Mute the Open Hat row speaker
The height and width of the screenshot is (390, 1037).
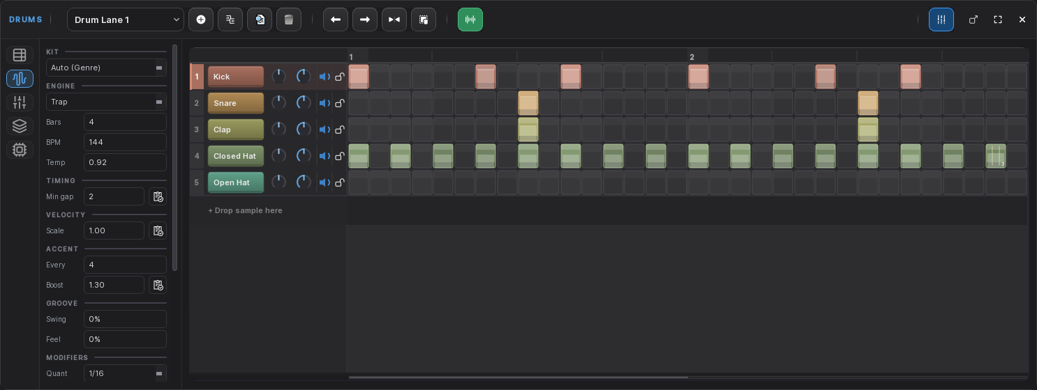[x=324, y=182]
